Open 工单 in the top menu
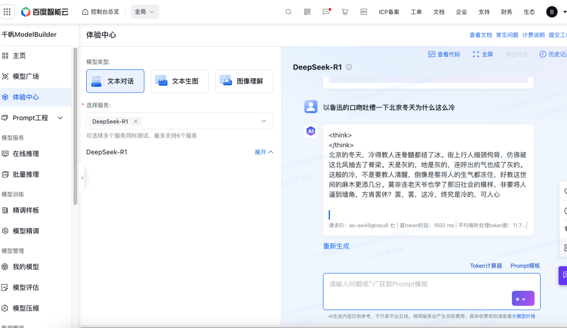 click(x=416, y=12)
